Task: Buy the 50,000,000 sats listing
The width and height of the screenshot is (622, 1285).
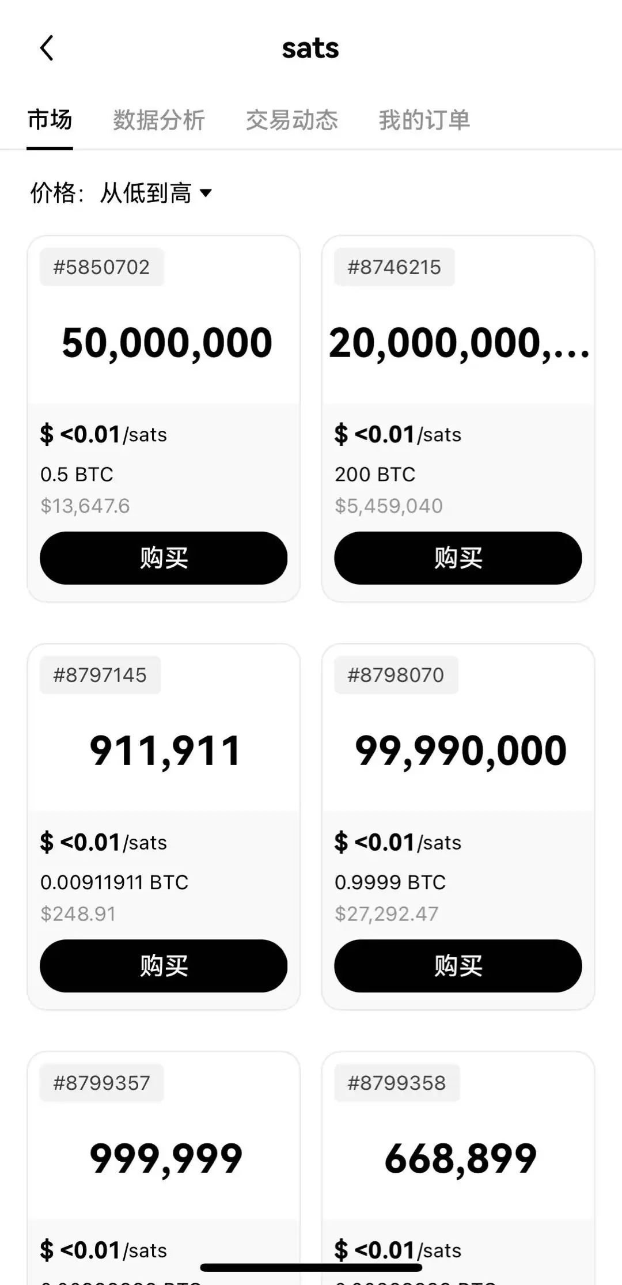Action: click(164, 558)
